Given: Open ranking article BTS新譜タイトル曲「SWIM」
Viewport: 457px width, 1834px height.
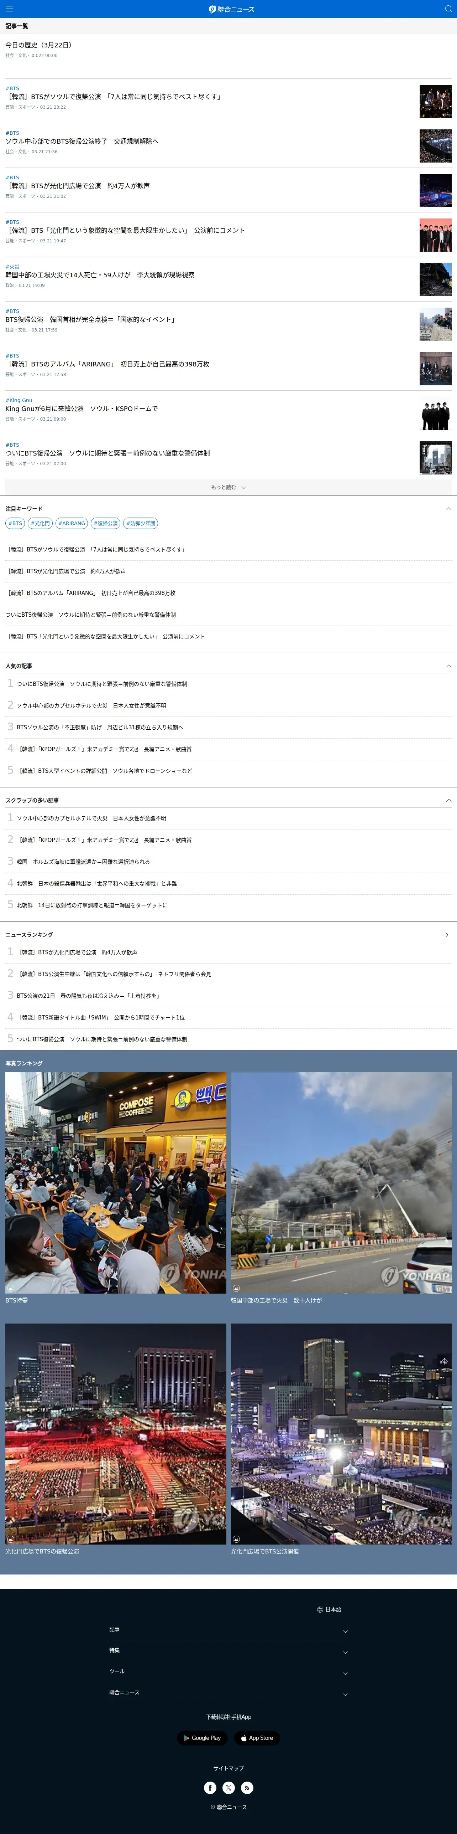Looking at the screenshot, I should click(x=100, y=1017).
